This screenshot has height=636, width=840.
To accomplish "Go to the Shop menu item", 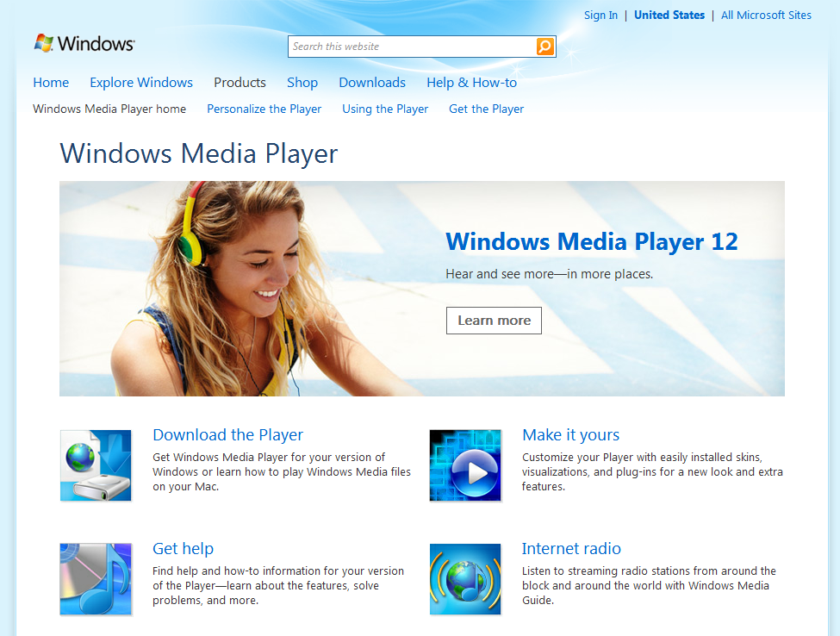I will point(302,83).
